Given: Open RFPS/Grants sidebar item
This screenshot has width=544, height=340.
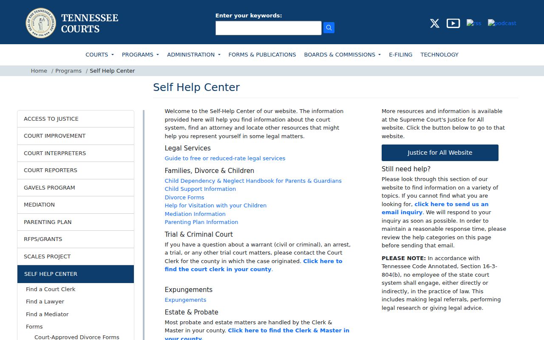Looking at the screenshot, I should (x=76, y=239).
